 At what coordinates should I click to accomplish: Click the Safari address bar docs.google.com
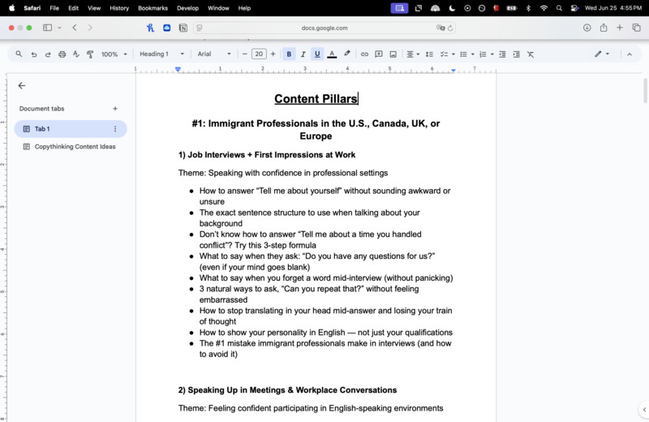pos(324,28)
